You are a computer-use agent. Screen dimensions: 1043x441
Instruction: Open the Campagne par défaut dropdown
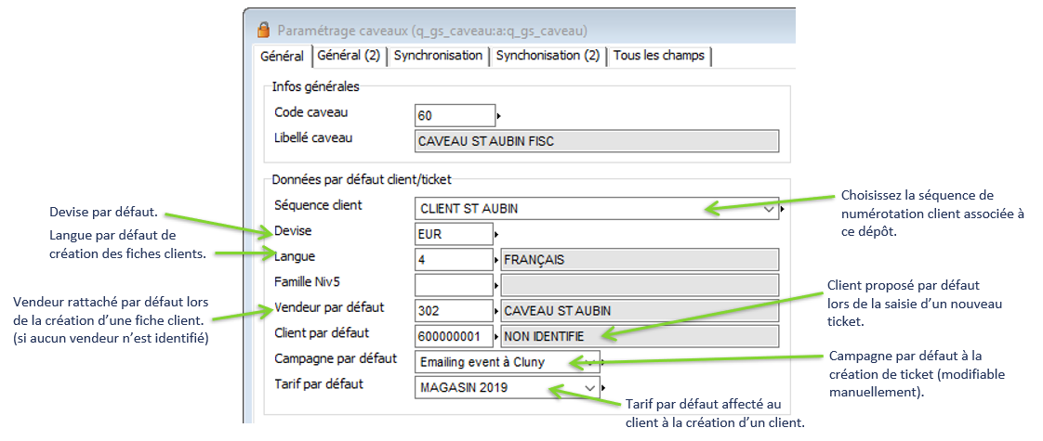[591, 361]
